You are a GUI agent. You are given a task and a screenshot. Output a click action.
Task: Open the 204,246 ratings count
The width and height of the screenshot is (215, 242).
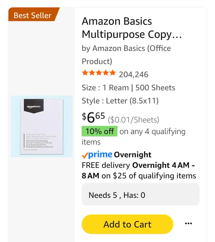click(133, 74)
